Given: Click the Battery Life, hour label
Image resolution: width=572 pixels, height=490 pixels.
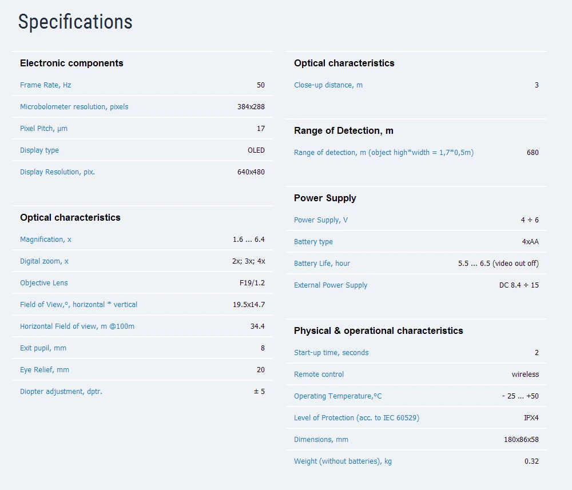Looking at the screenshot, I should point(322,263).
